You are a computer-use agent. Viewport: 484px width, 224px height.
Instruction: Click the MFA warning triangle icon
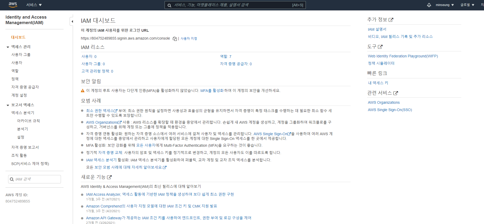(x=83, y=91)
